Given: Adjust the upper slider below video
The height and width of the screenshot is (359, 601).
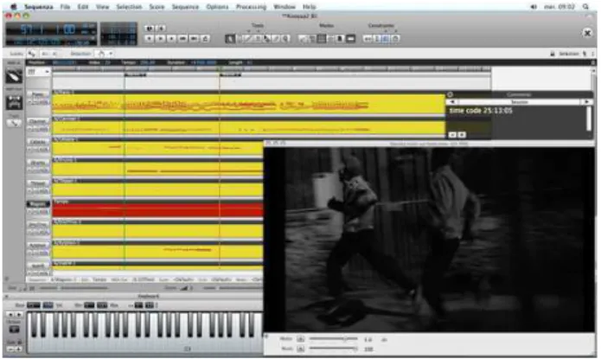Looking at the screenshot, I should tap(333, 339).
